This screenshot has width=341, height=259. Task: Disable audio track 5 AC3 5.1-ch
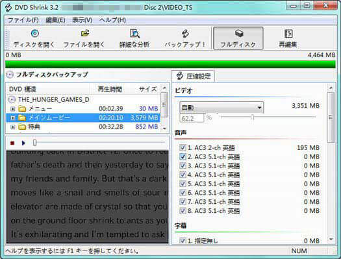tap(183, 184)
